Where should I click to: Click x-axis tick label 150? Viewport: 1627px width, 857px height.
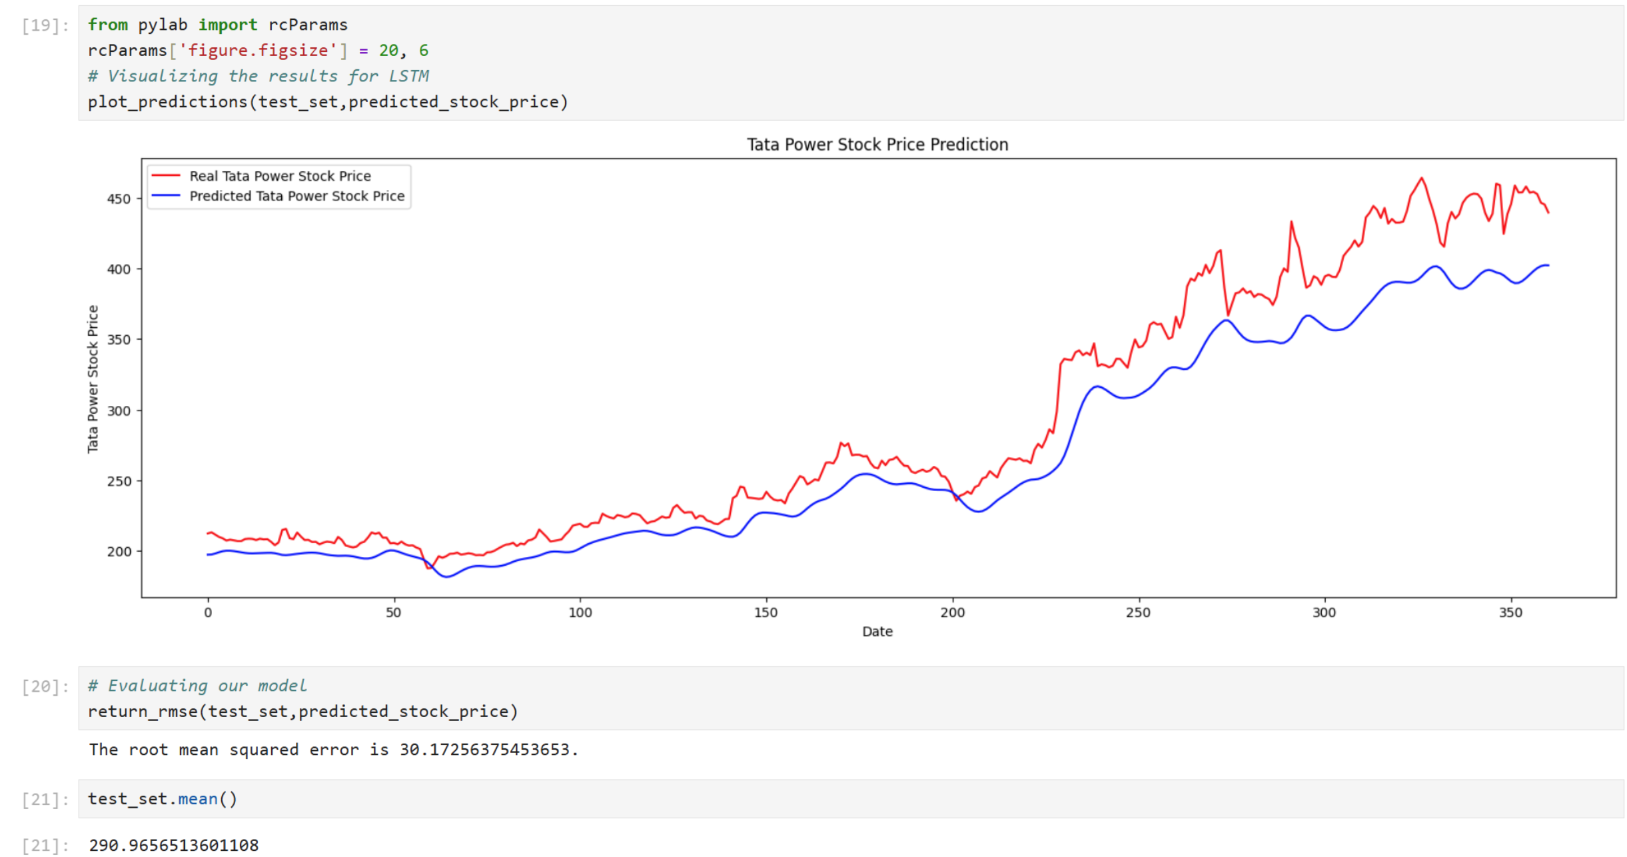pos(766,612)
